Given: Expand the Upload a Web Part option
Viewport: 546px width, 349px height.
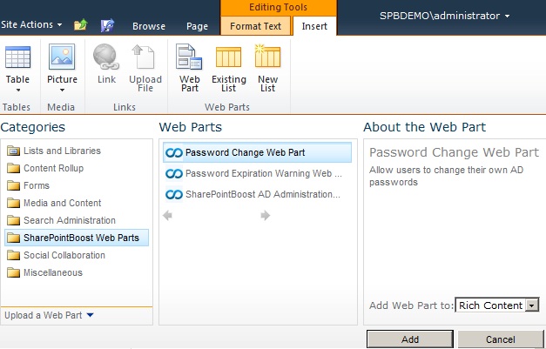Looking at the screenshot, I should pos(49,315).
